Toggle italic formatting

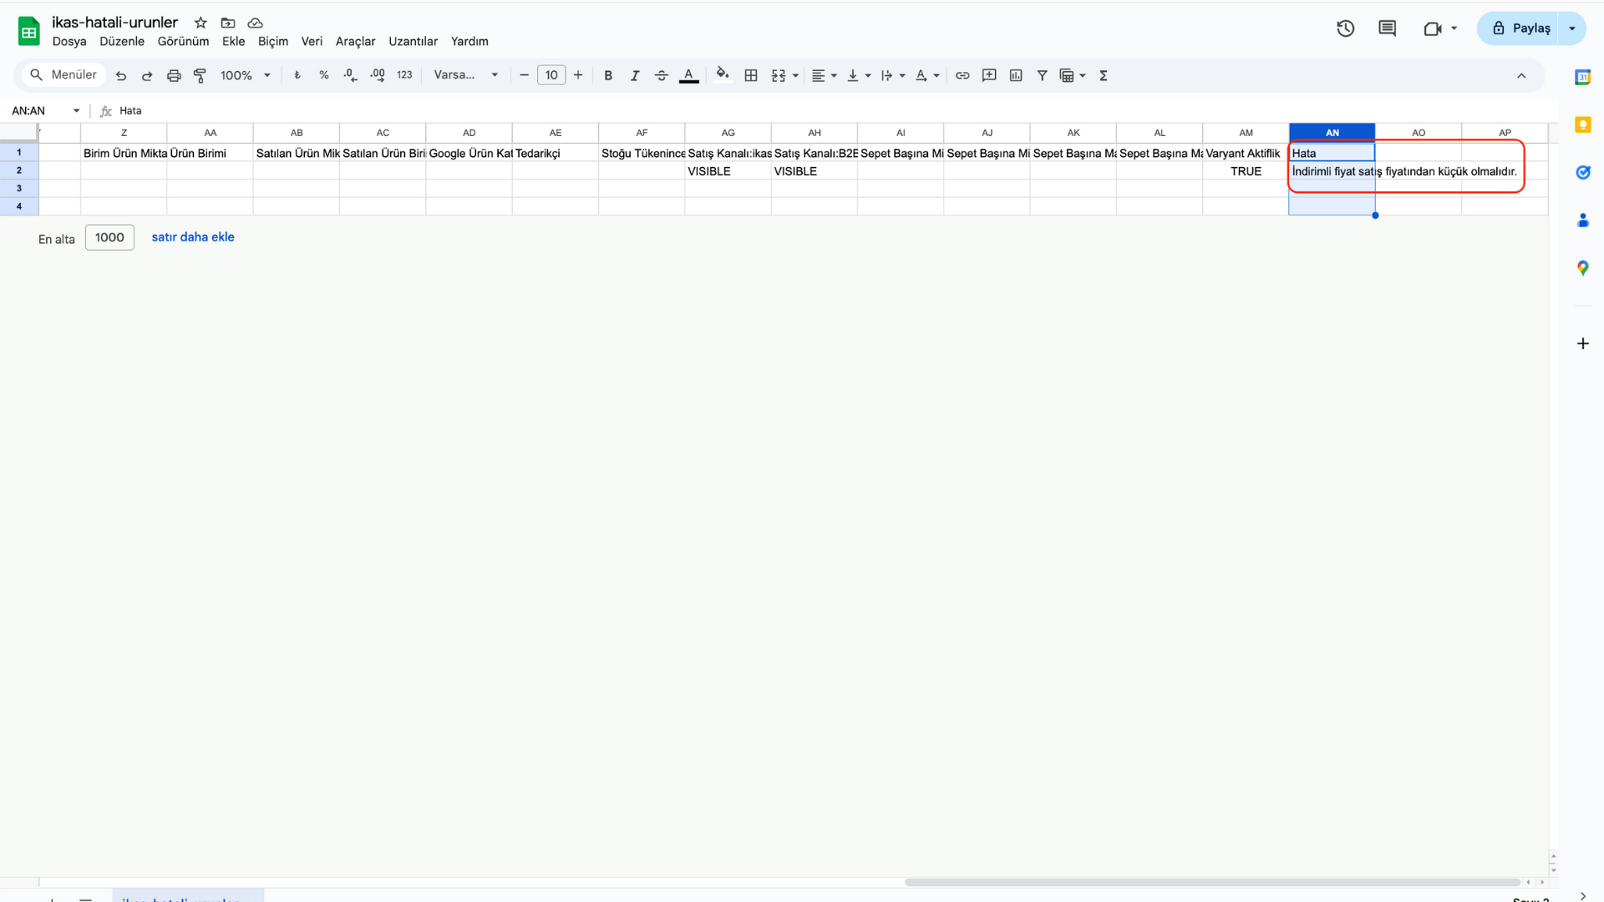click(x=635, y=75)
